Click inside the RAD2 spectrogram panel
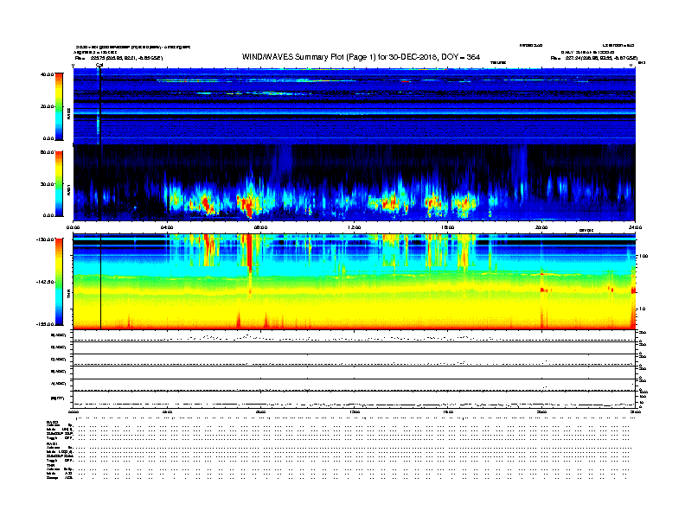Viewport: 685px width, 529px height. coord(355,106)
